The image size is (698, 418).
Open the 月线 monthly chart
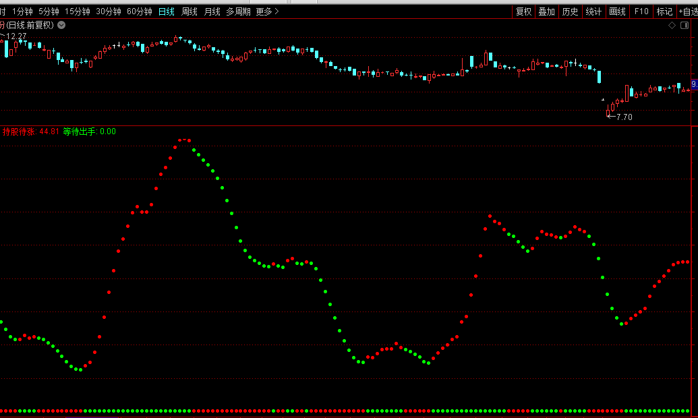212,11
